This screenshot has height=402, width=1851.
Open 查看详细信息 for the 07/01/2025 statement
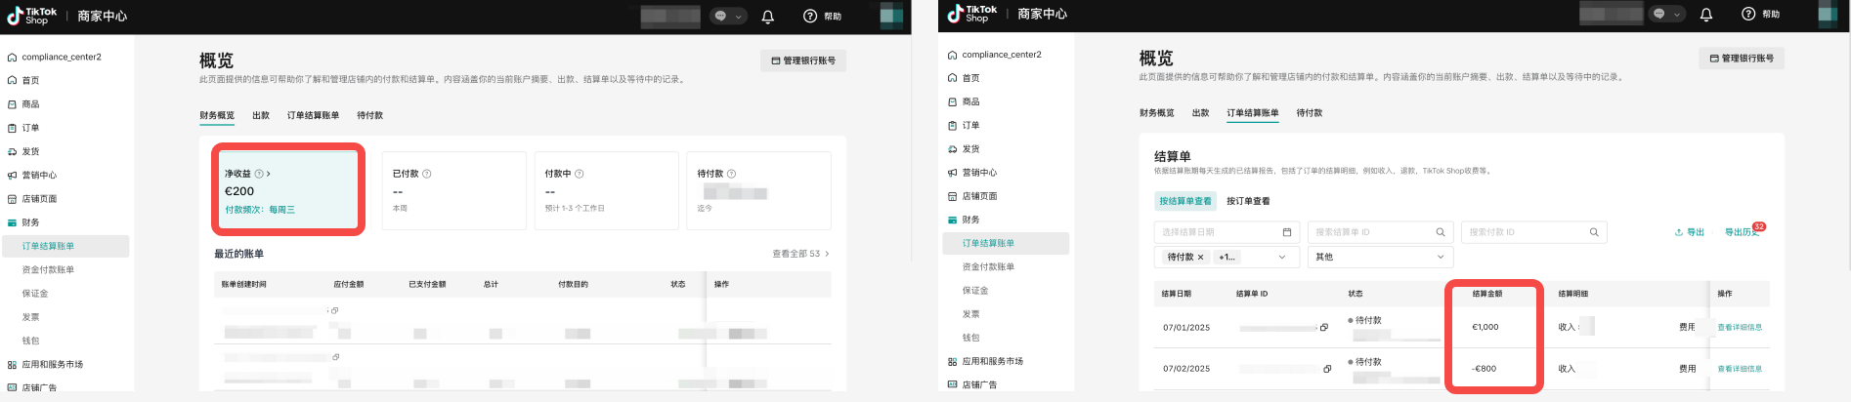point(1739,328)
